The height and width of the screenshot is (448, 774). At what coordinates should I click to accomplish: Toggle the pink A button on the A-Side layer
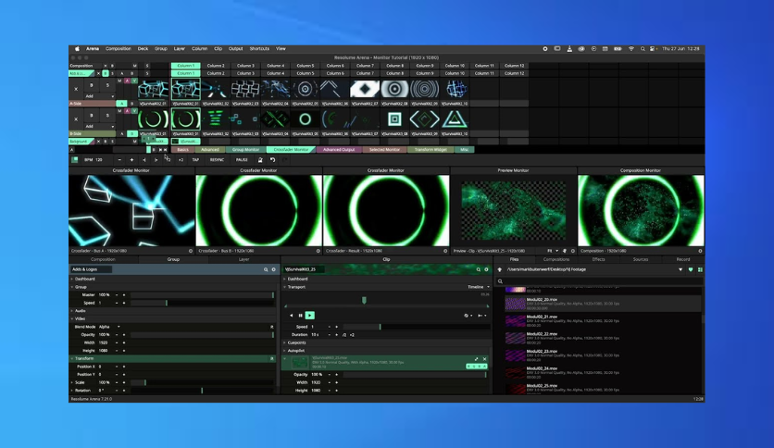[x=127, y=81]
